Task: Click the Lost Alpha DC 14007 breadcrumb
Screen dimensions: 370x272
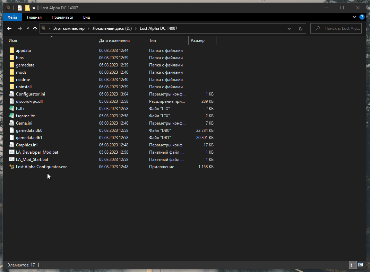Action: point(158,28)
